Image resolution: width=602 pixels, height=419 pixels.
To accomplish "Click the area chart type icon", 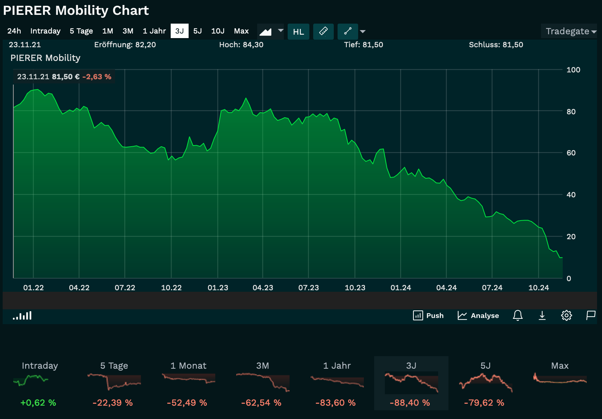I will click(266, 31).
